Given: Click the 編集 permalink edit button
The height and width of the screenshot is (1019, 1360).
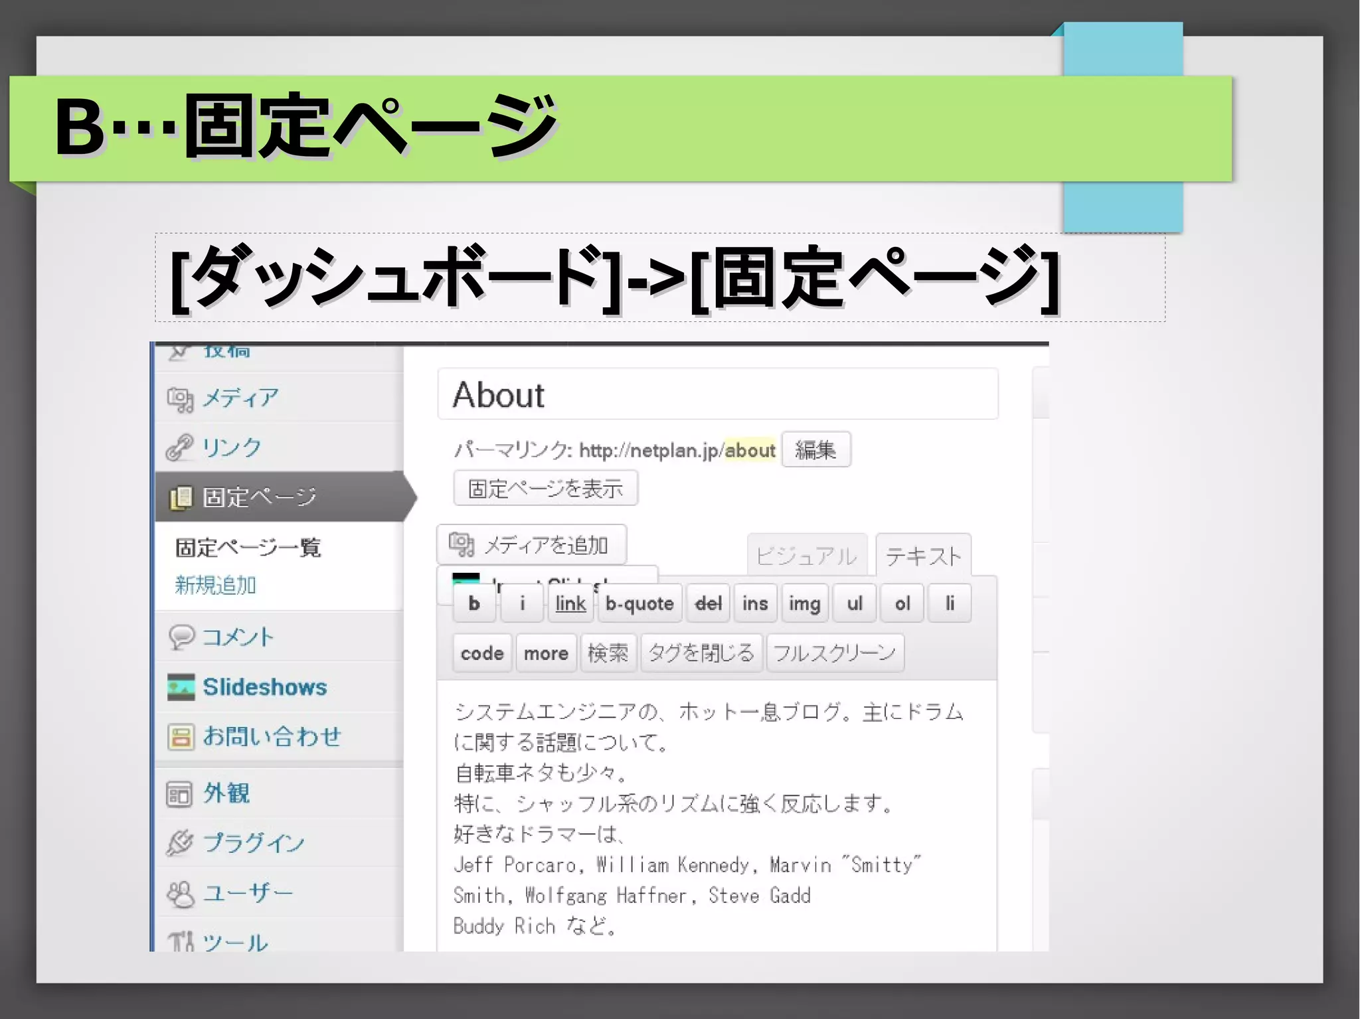Looking at the screenshot, I should coord(816,450).
